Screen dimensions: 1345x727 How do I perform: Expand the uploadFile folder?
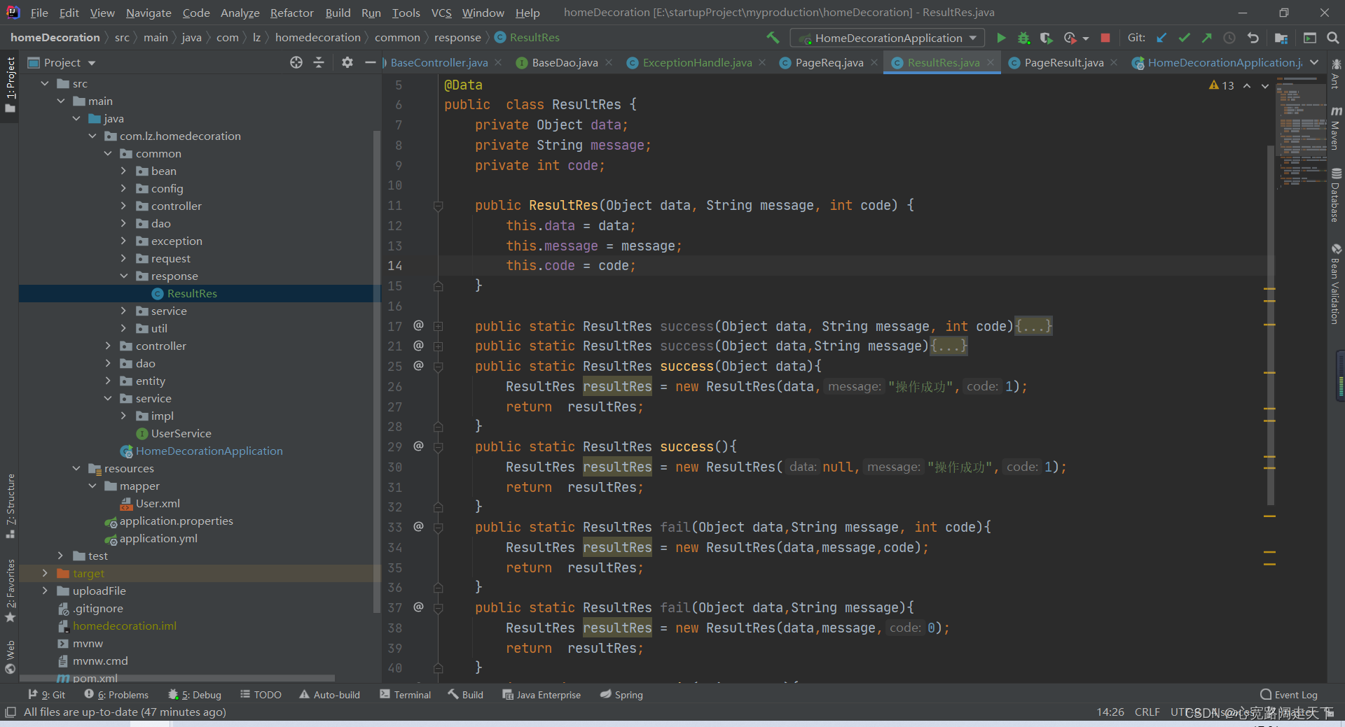pos(45,591)
